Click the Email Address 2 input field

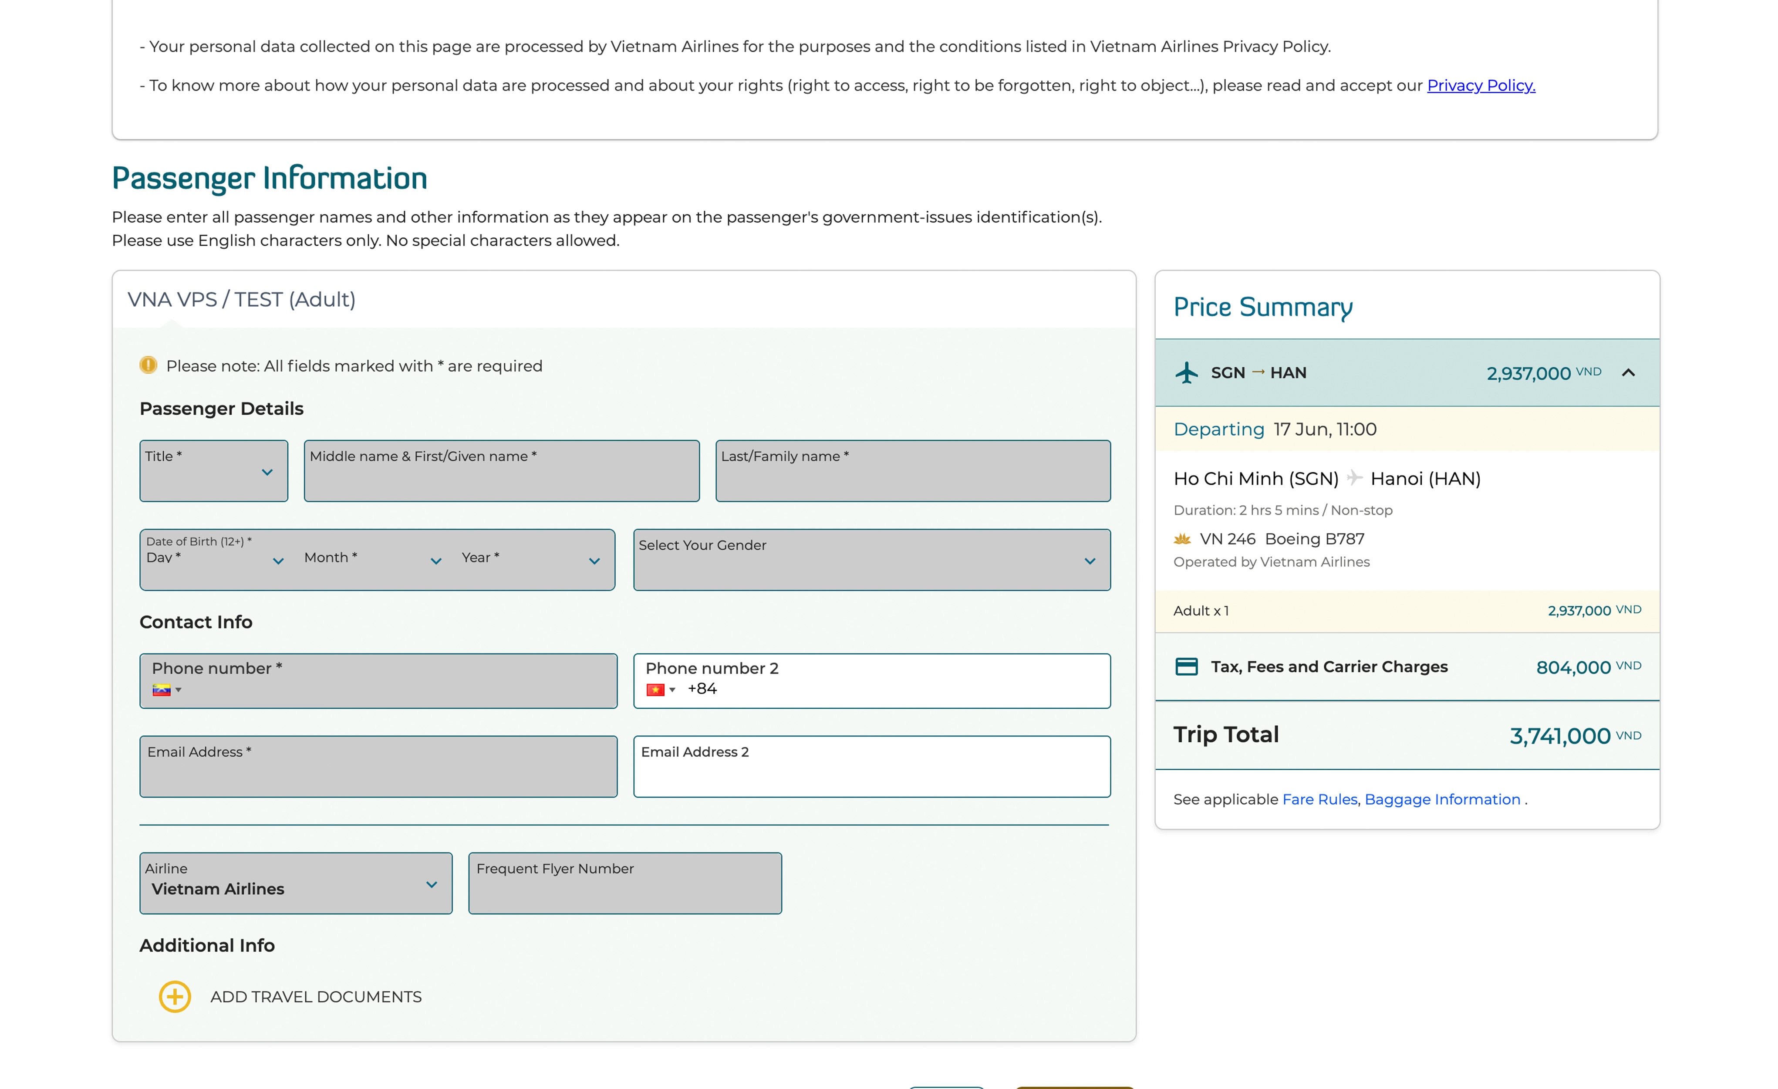871,767
